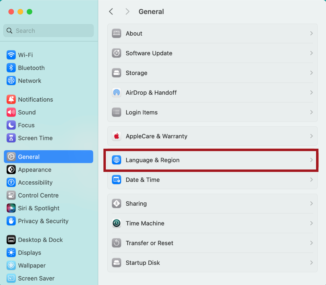Go forward with the right arrow
326x285 pixels.
pos(128,12)
